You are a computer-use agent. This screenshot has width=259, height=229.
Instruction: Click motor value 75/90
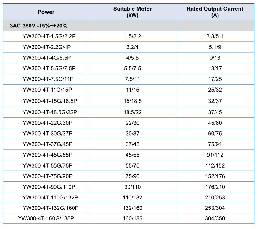(x=133, y=176)
